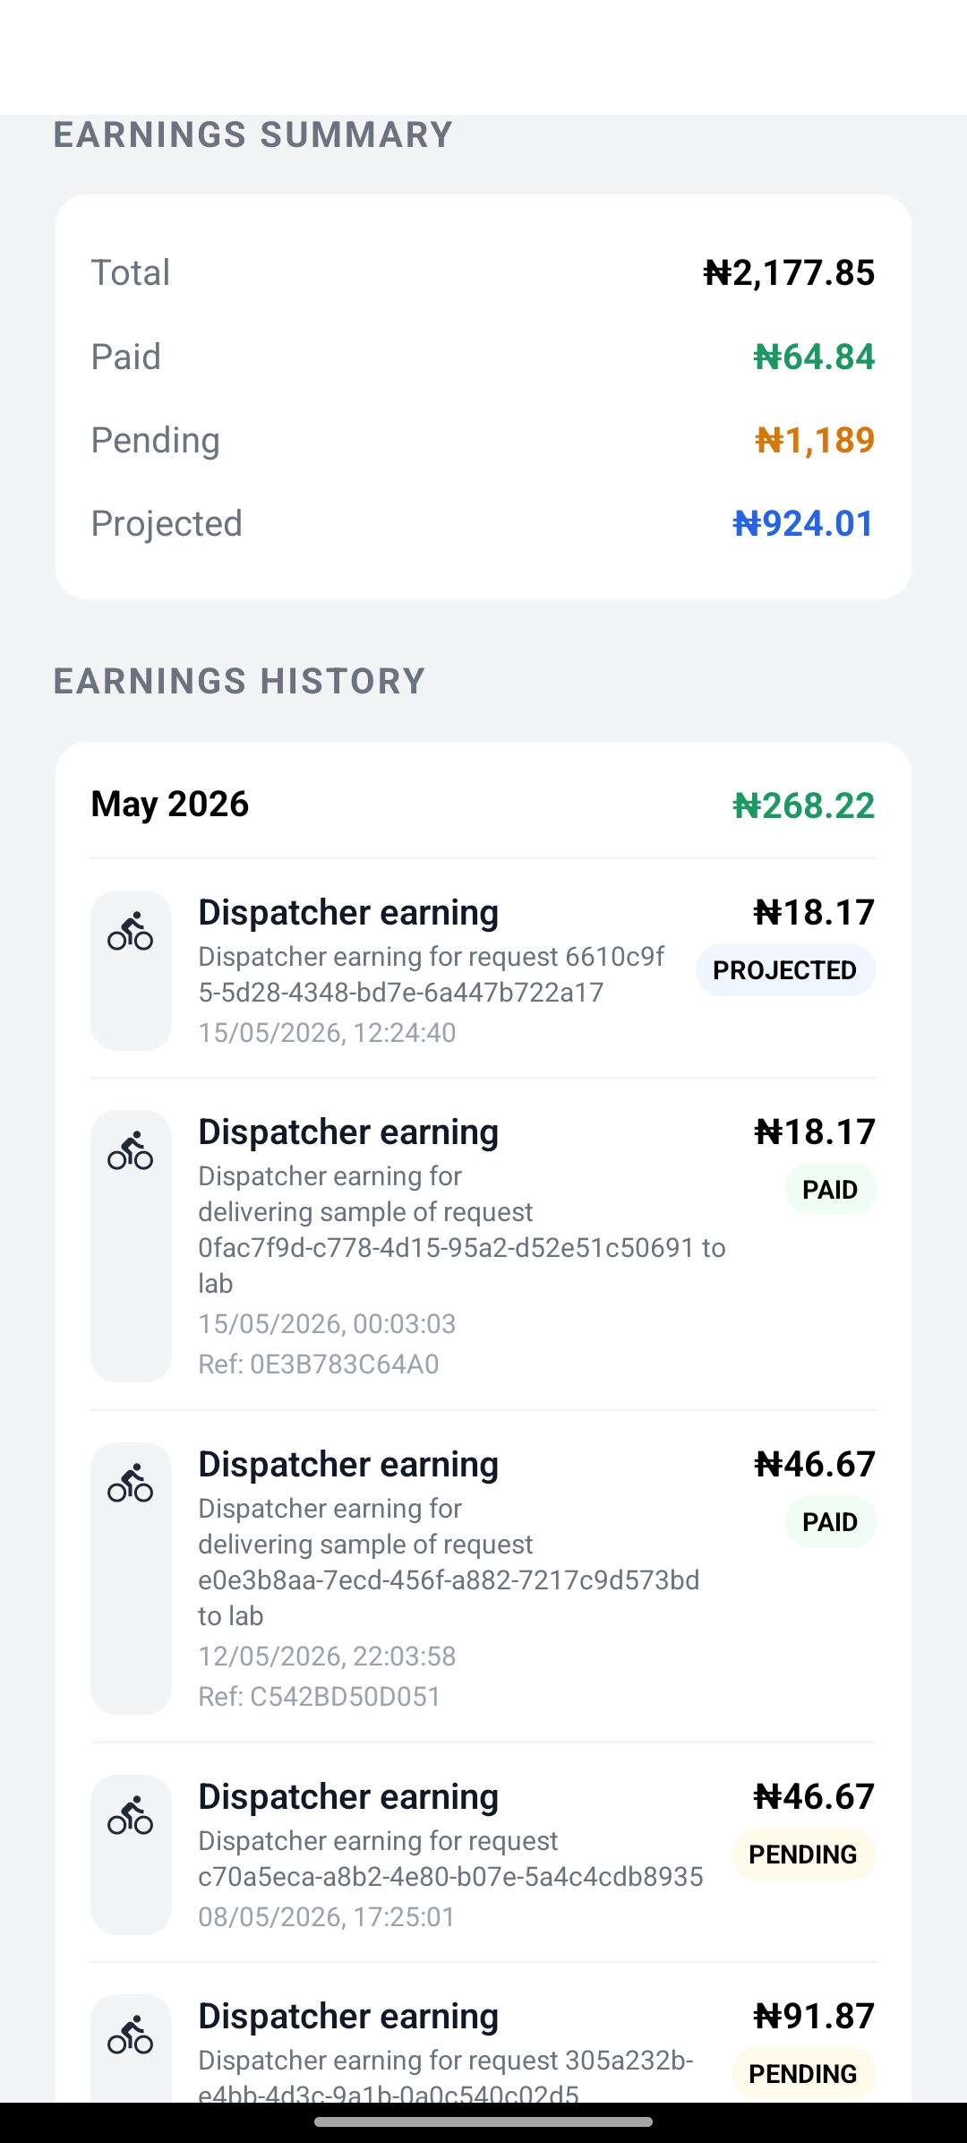Select the PROJECTED status badge
Screen dimensions: 967x2143
point(785,970)
